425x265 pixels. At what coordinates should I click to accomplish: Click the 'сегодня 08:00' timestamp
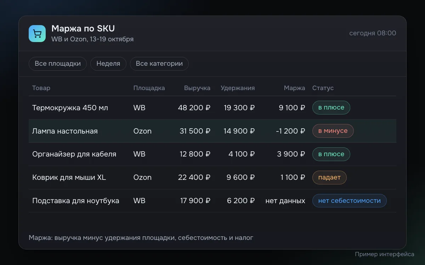point(373,33)
